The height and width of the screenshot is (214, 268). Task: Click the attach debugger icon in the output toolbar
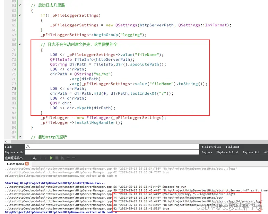click(x=62, y=158)
